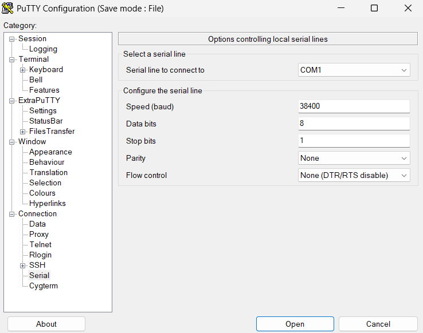Expand the SSH tree node

(23, 265)
